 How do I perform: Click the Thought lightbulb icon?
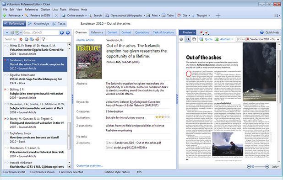193,16
